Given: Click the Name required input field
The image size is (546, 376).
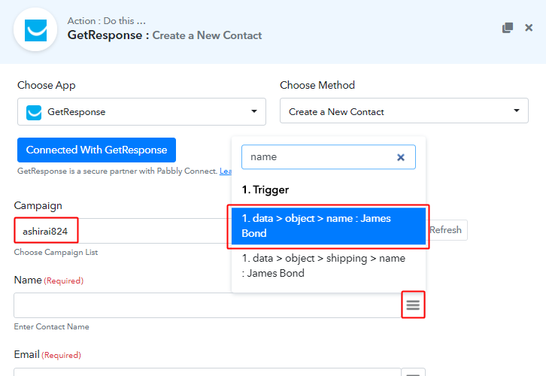Looking at the screenshot, I should pos(208,305).
